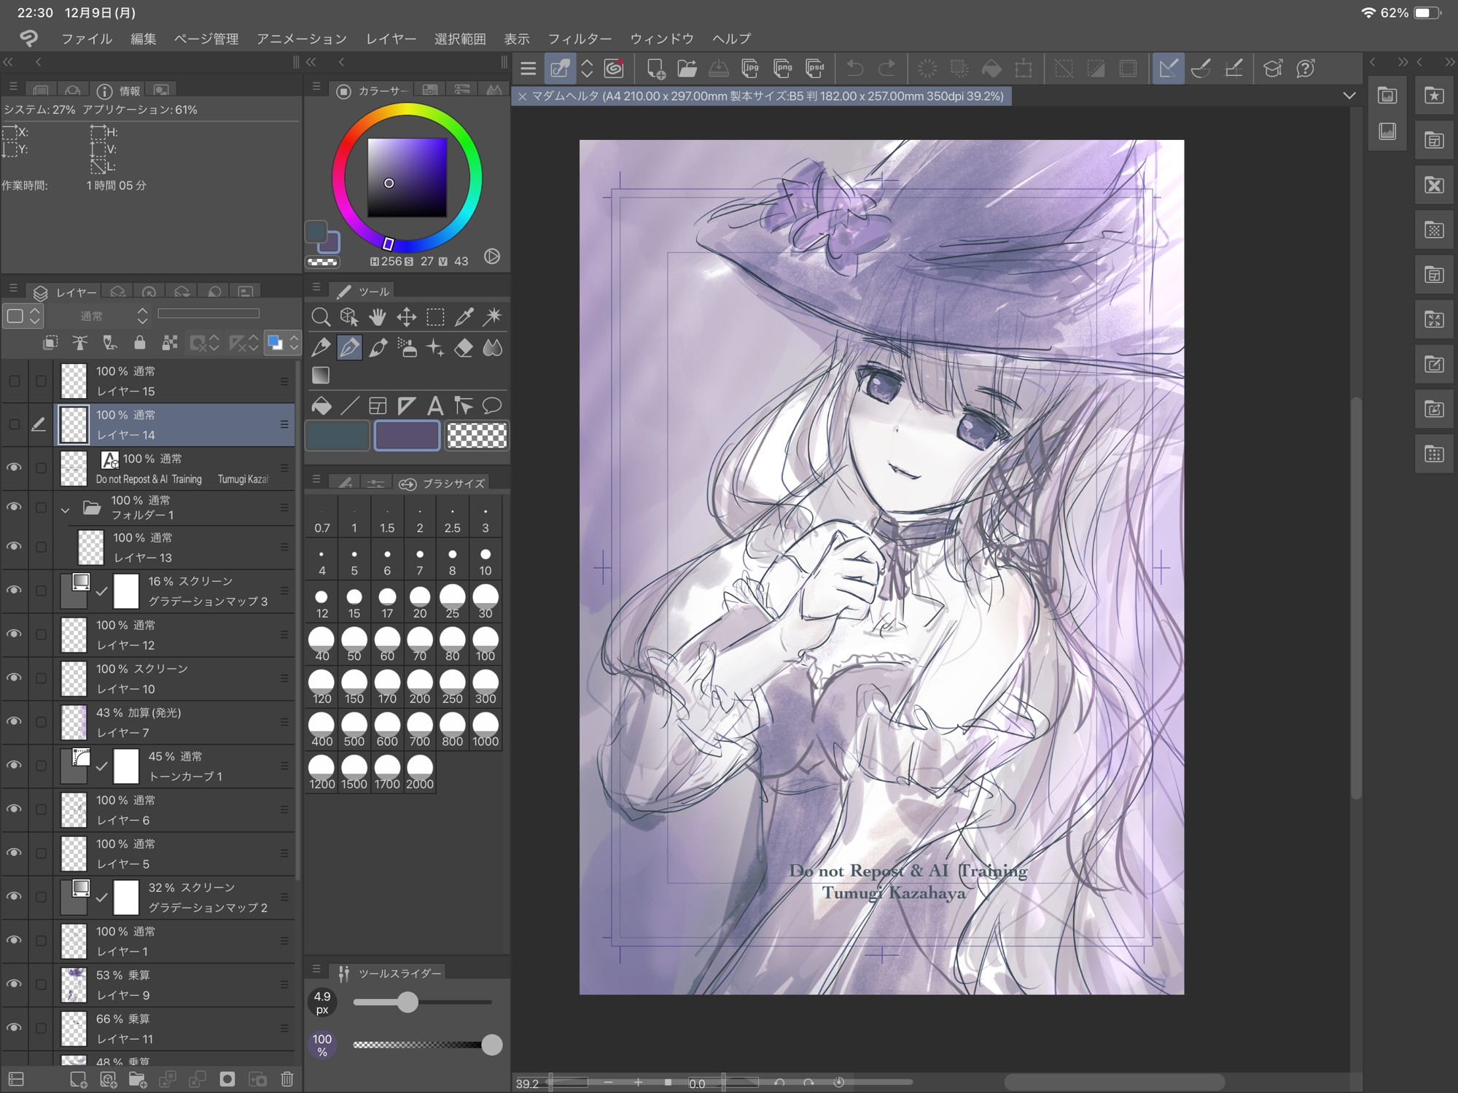The width and height of the screenshot is (1458, 1093).
Task: Open Tool palette hamburger menu
Action: (316, 287)
